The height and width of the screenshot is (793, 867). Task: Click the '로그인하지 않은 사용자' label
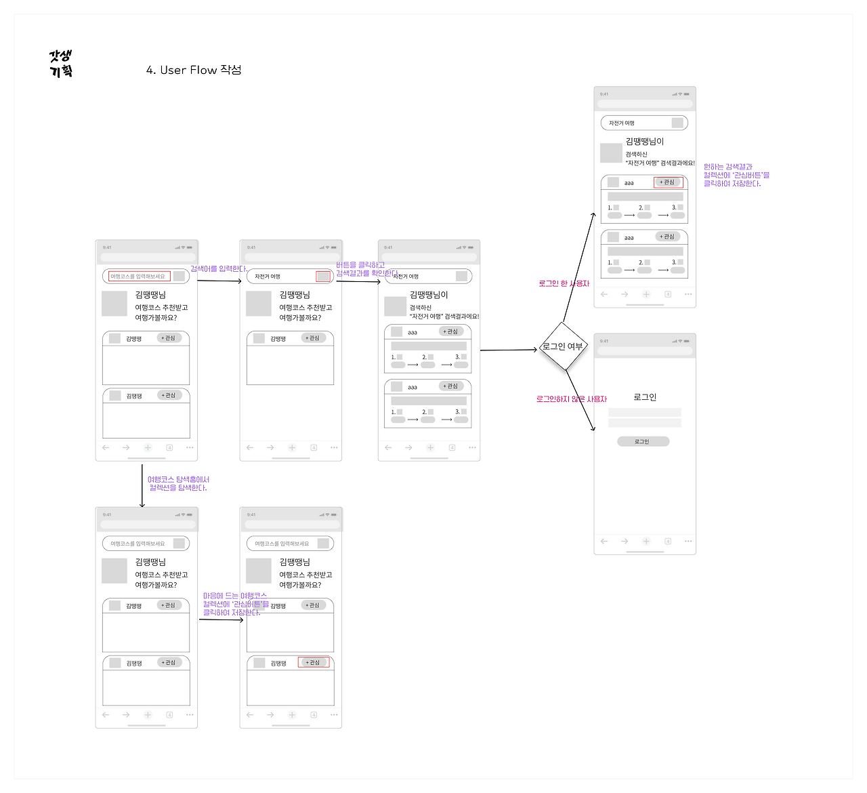pyautogui.click(x=572, y=399)
